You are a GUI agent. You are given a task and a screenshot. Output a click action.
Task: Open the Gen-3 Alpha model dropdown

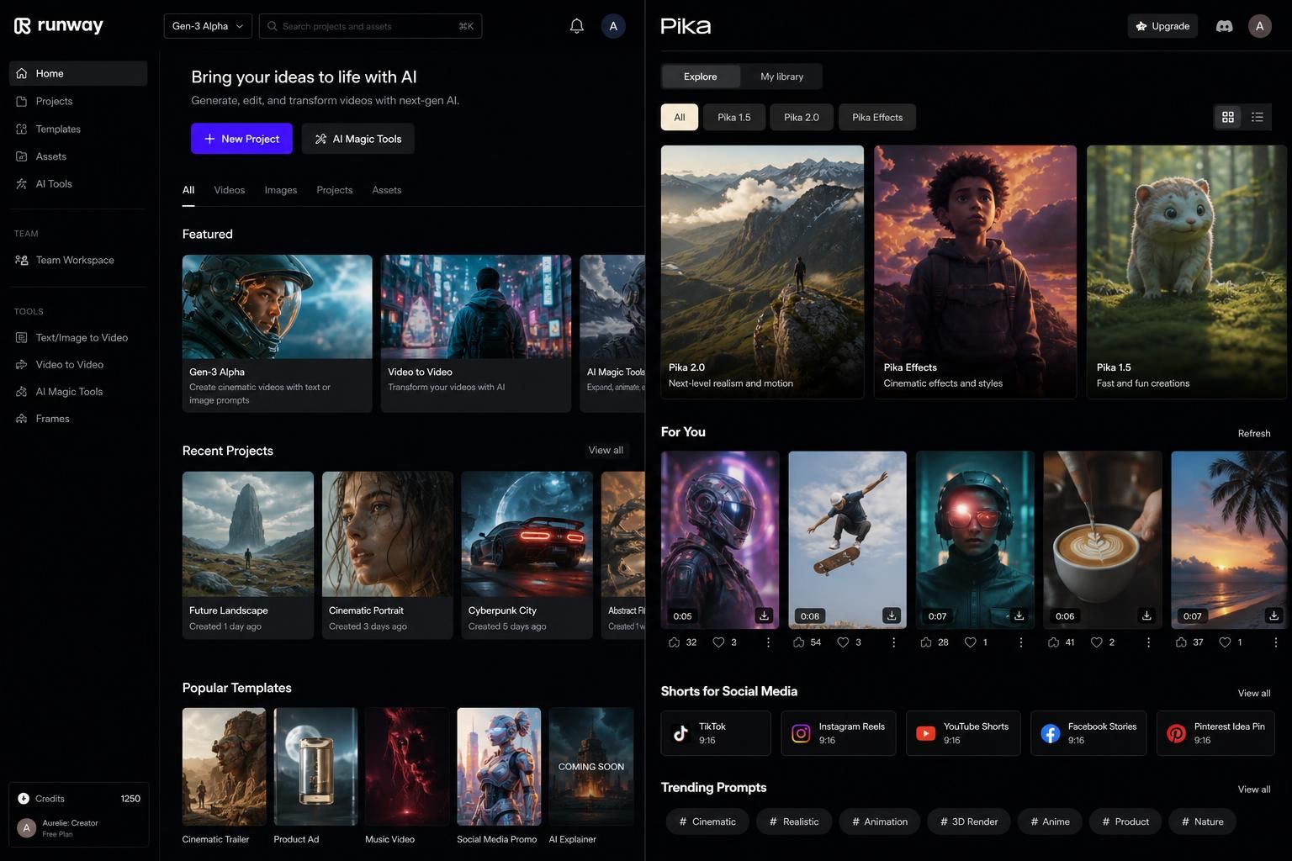coord(208,26)
